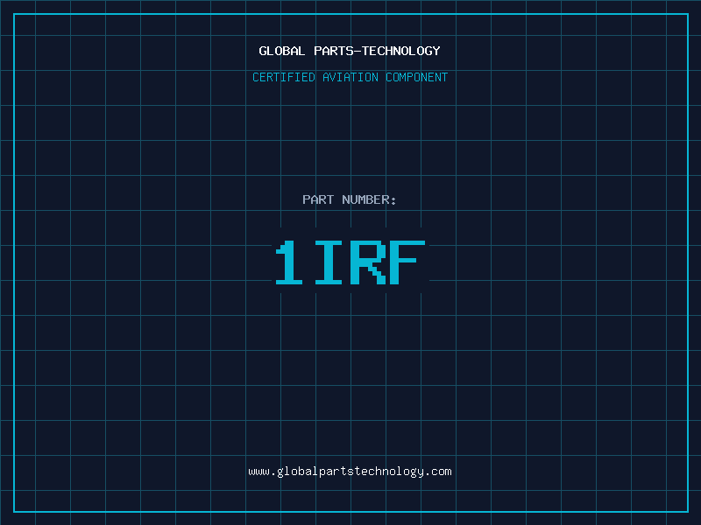Click the CERTIFIED AVIATION COMPONENT subtitle
Image resolution: width=701 pixels, height=525 pixels.
point(350,77)
